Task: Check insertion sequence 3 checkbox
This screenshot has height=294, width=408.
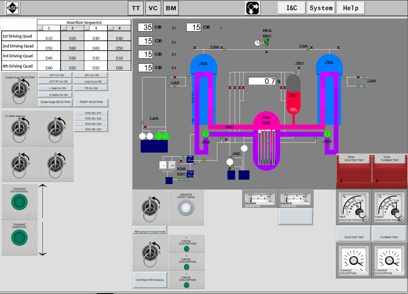Action: coord(87,28)
